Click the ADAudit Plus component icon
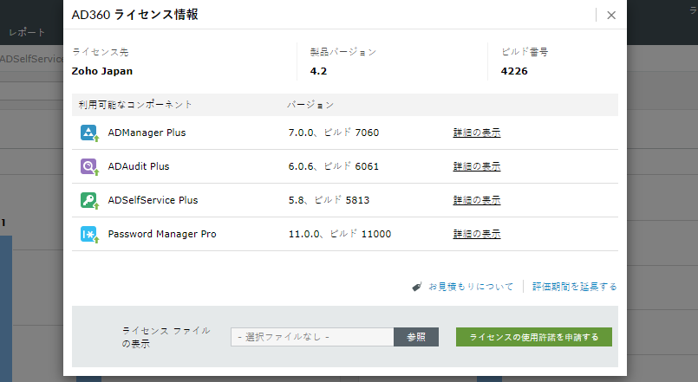The width and height of the screenshot is (698, 382). tap(89, 166)
